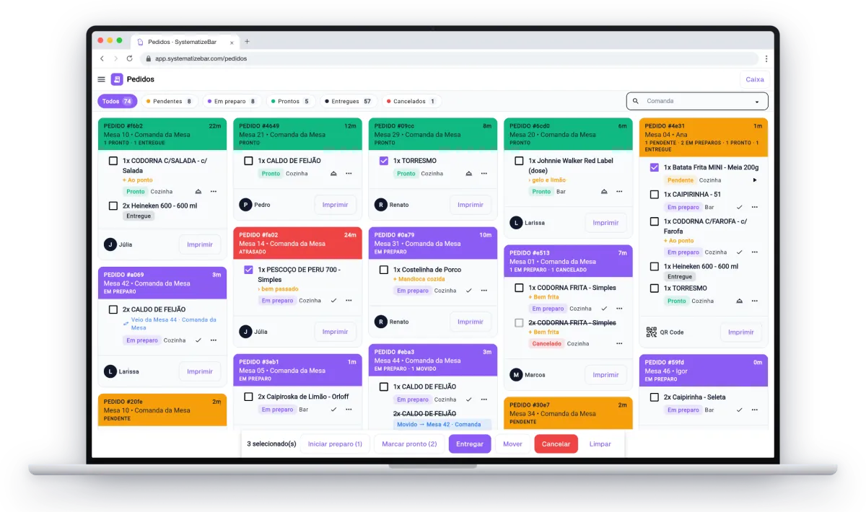The image size is (866, 512).
Task: Click the purple Entregar button
Action: tap(470, 444)
